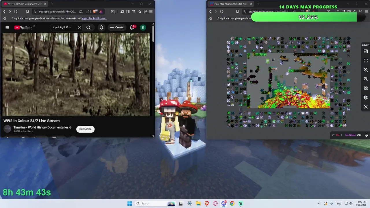Show the puzzle preview image
Viewport: 370px width, 208px height.
pos(366,51)
